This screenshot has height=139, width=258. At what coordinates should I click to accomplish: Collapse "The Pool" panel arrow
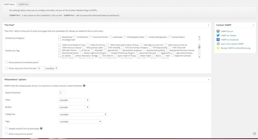(x=208, y=25)
